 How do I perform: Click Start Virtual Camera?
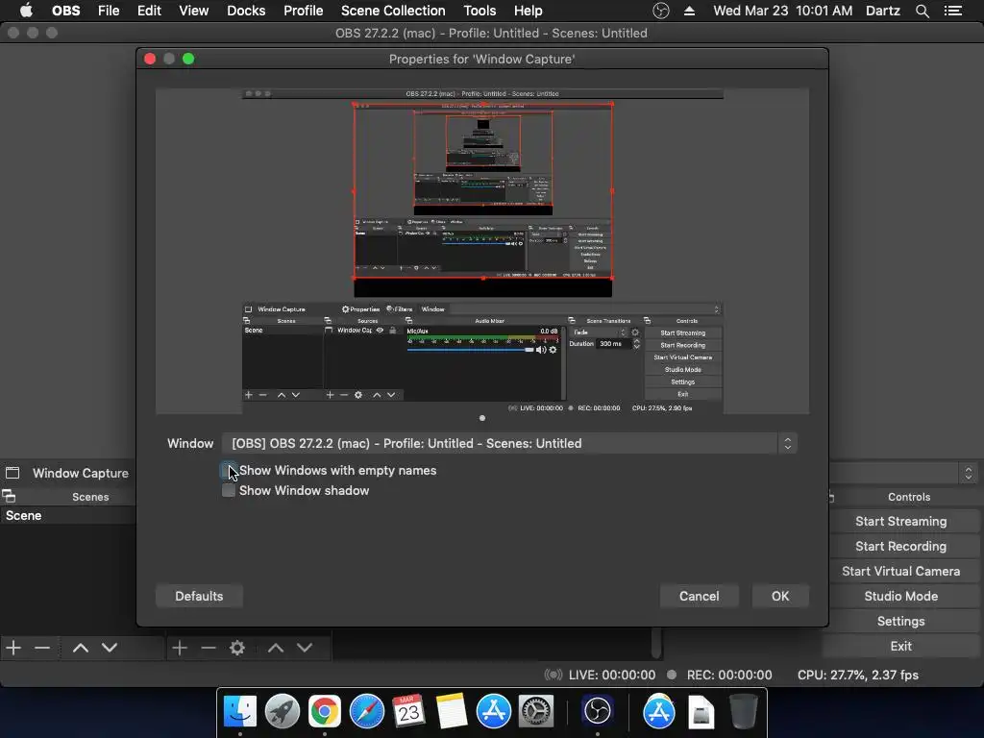(x=900, y=572)
